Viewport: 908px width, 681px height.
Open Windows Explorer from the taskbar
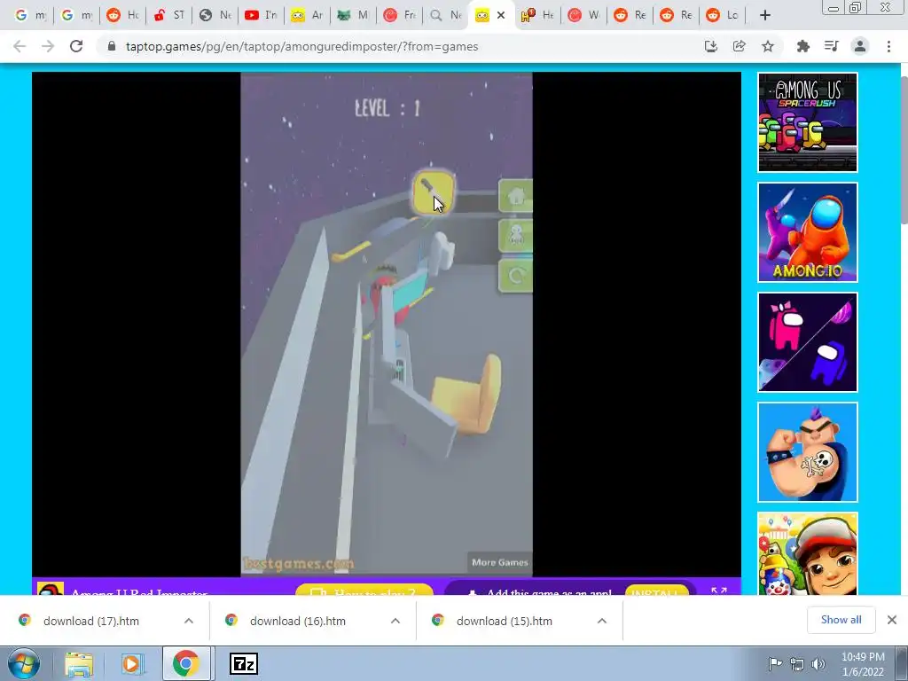click(x=79, y=664)
